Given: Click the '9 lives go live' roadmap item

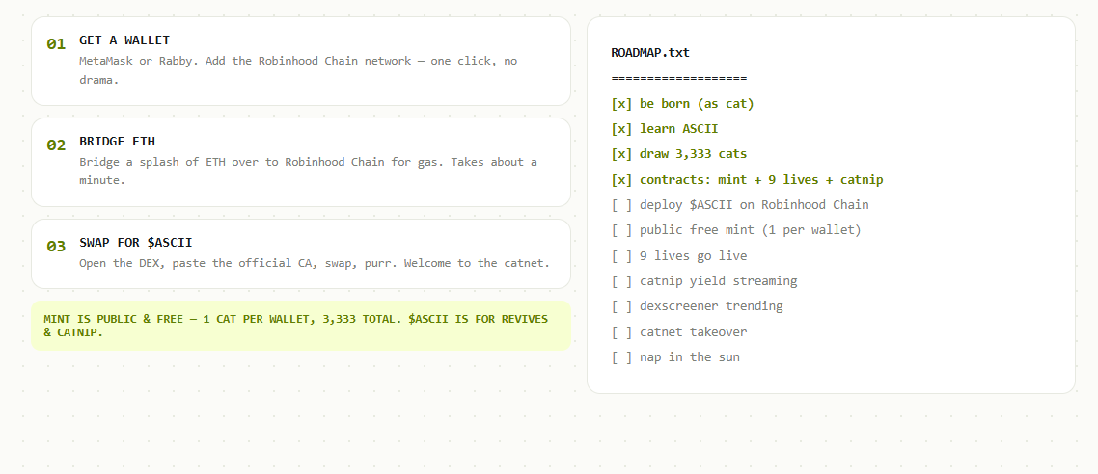Looking at the screenshot, I should [x=679, y=256].
